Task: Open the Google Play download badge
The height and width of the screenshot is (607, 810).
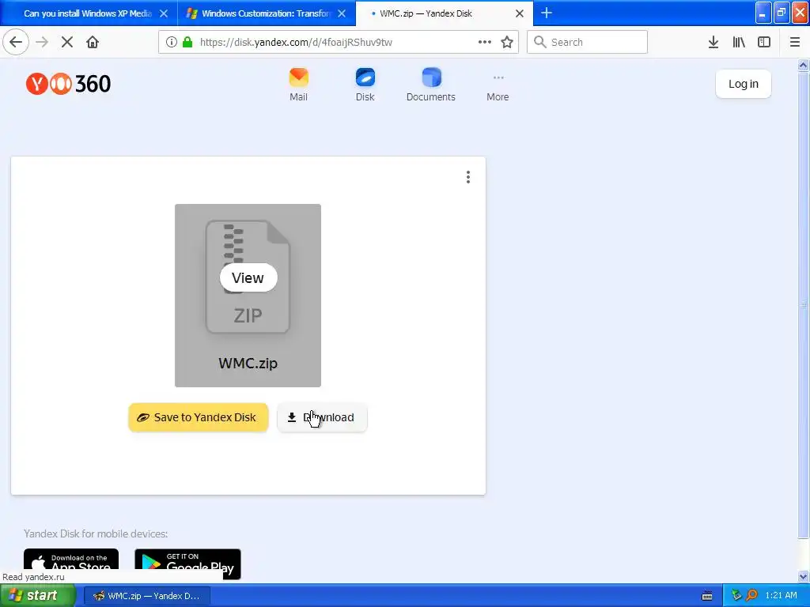Action: (x=187, y=564)
